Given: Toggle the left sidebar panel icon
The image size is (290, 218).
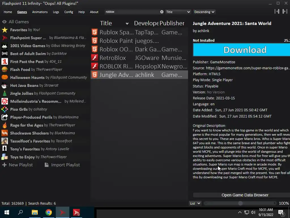Looking at the screenshot, I should 277,11.
